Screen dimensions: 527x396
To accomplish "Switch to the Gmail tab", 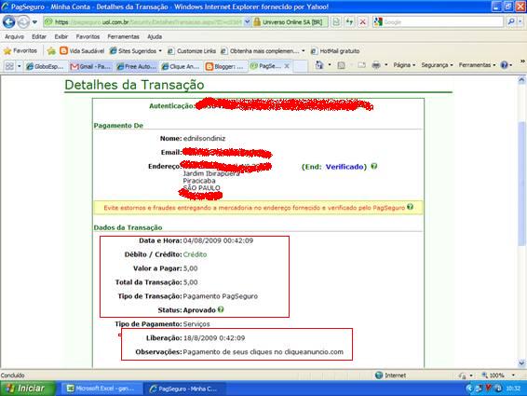I will pyautogui.click(x=90, y=66).
